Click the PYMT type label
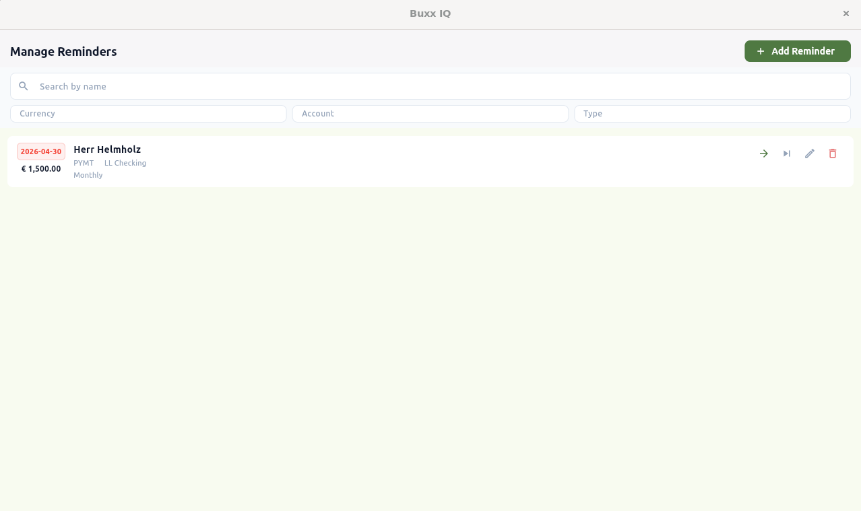 pyautogui.click(x=84, y=163)
